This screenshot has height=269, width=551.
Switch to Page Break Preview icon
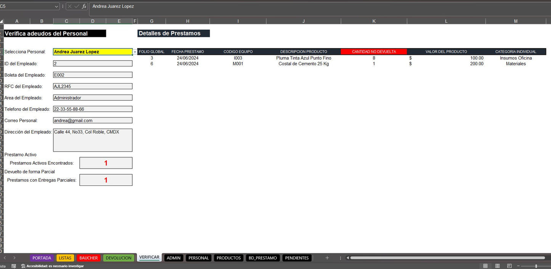click(x=509, y=266)
